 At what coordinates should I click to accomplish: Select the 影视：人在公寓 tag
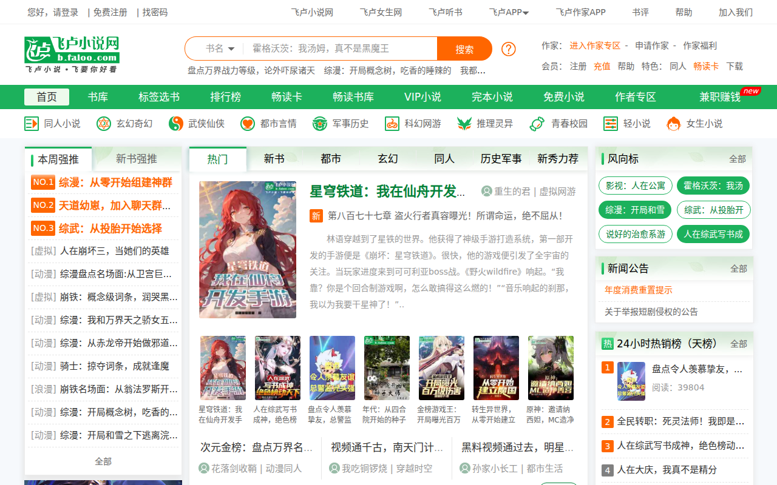click(635, 186)
